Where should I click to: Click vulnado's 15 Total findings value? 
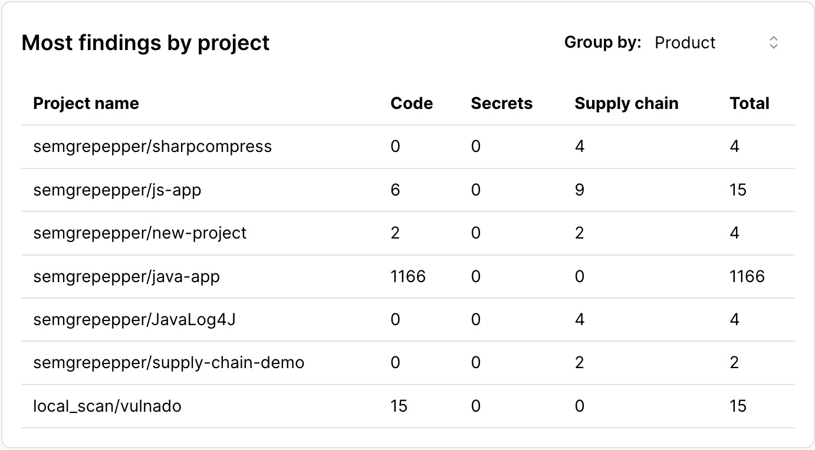[738, 406]
